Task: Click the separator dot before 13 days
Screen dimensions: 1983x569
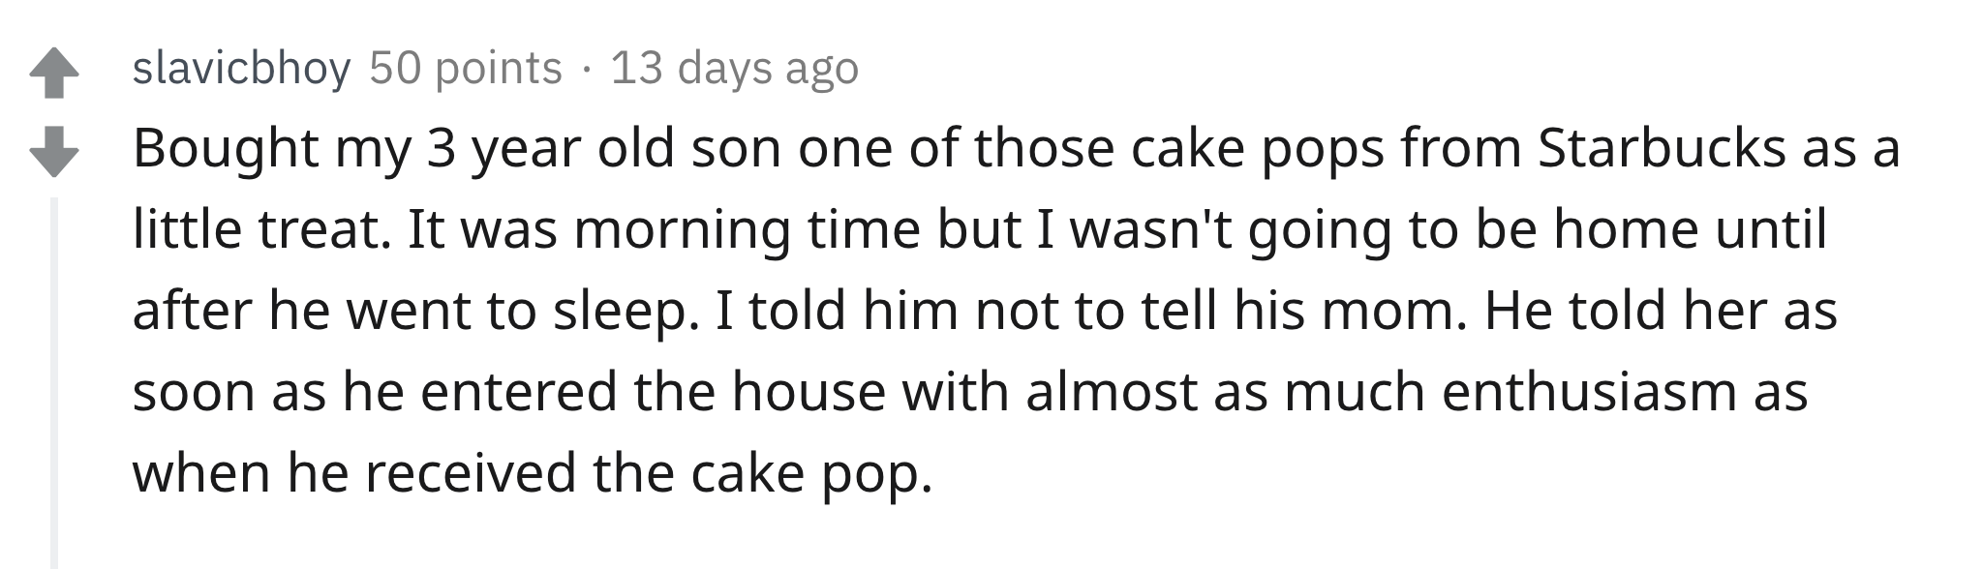Action: pos(587,70)
